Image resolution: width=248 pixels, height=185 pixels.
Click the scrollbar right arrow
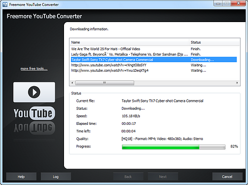[237, 83]
